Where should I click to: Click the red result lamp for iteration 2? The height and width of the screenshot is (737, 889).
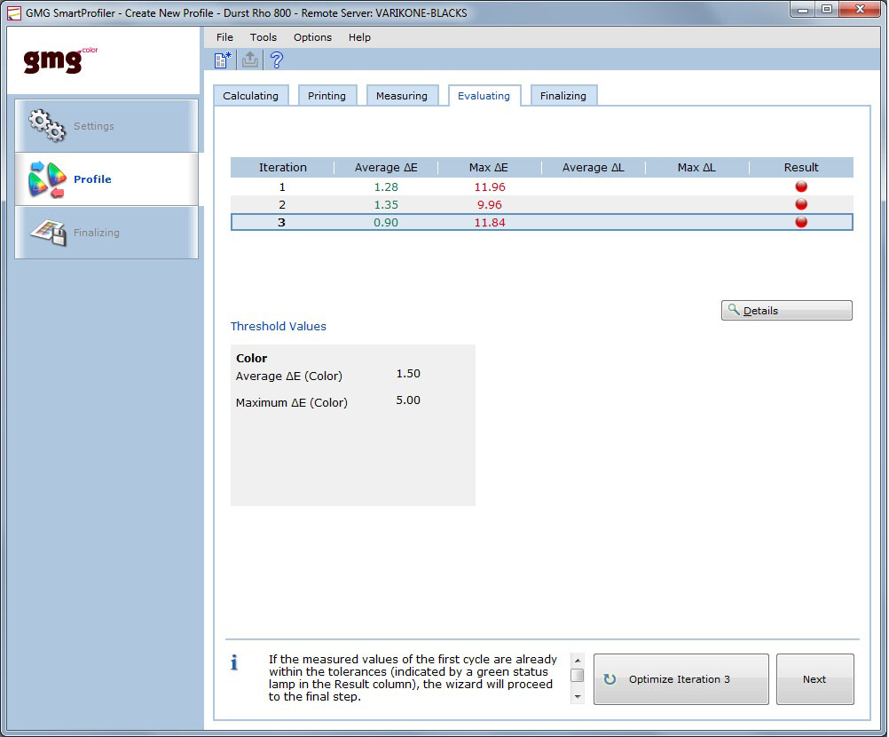(801, 204)
